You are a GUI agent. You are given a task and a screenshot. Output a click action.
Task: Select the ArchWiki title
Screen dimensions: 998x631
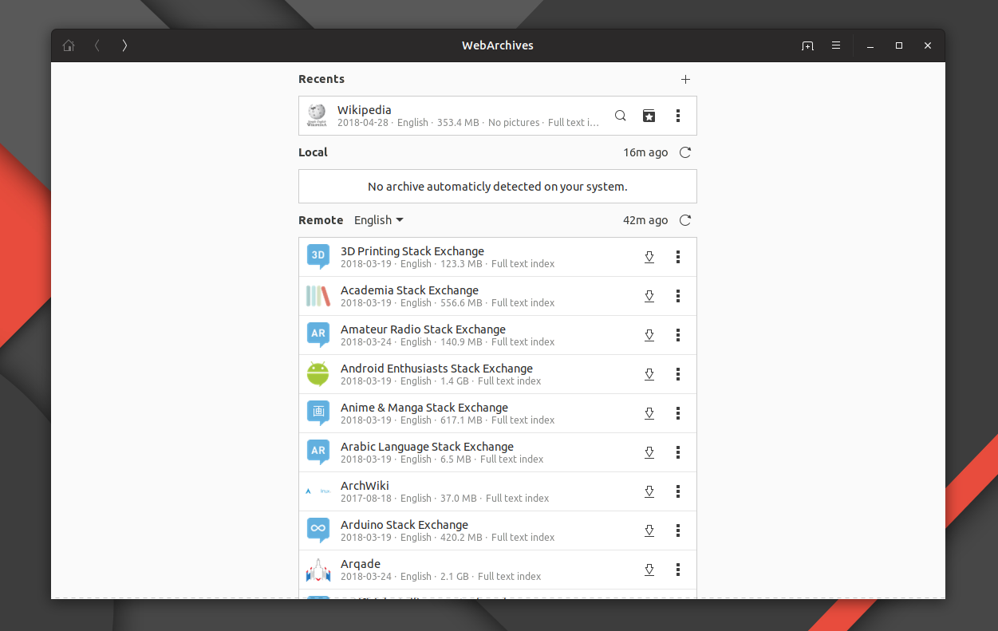(x=365, y=486)
